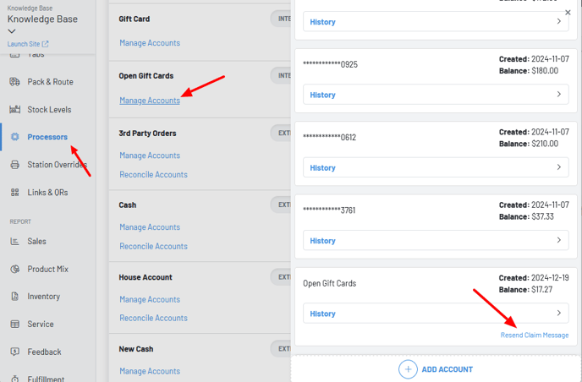
Task: Click the Pack & Route truck icon
Action: tap(14, 82)
